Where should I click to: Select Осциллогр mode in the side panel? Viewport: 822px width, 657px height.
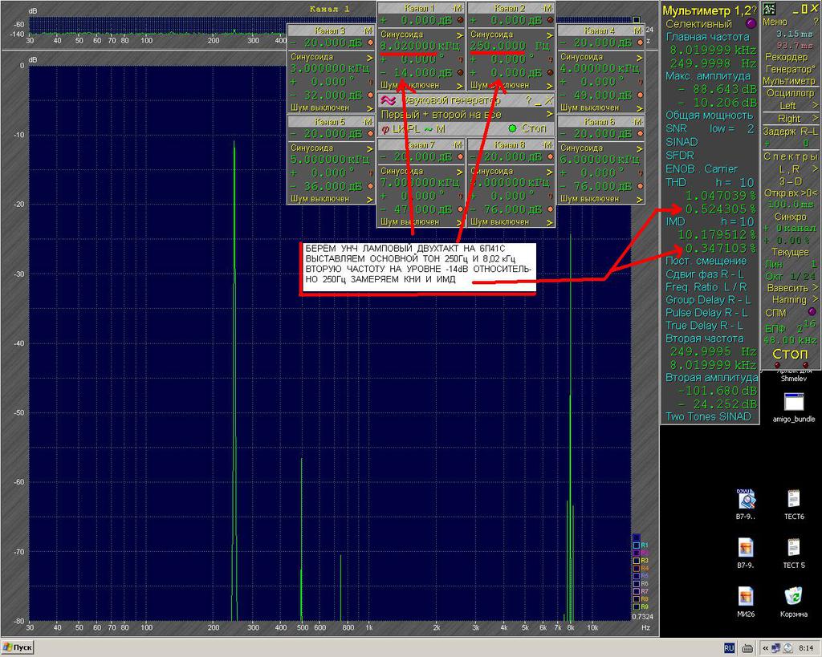point(790,93)
